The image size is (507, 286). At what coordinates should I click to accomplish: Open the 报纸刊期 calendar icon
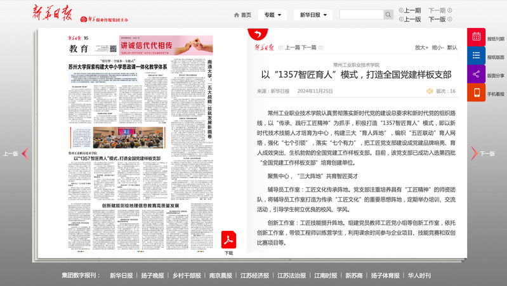click(477, 37)
